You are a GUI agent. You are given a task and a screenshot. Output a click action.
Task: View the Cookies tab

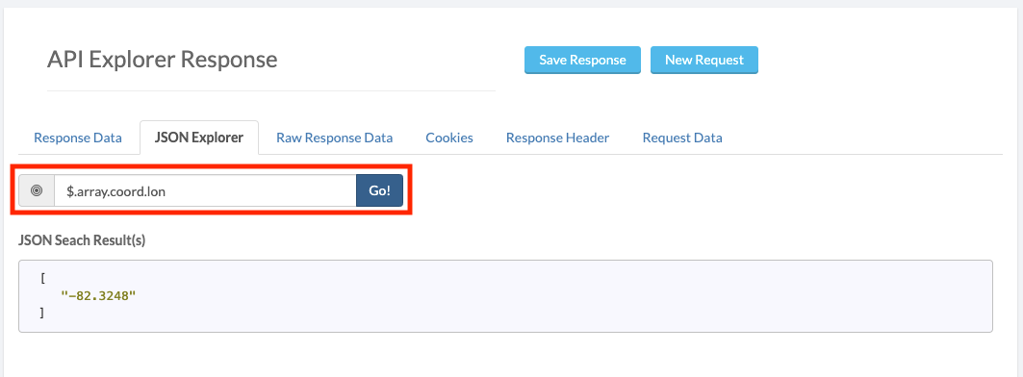[x=449, y=138]
